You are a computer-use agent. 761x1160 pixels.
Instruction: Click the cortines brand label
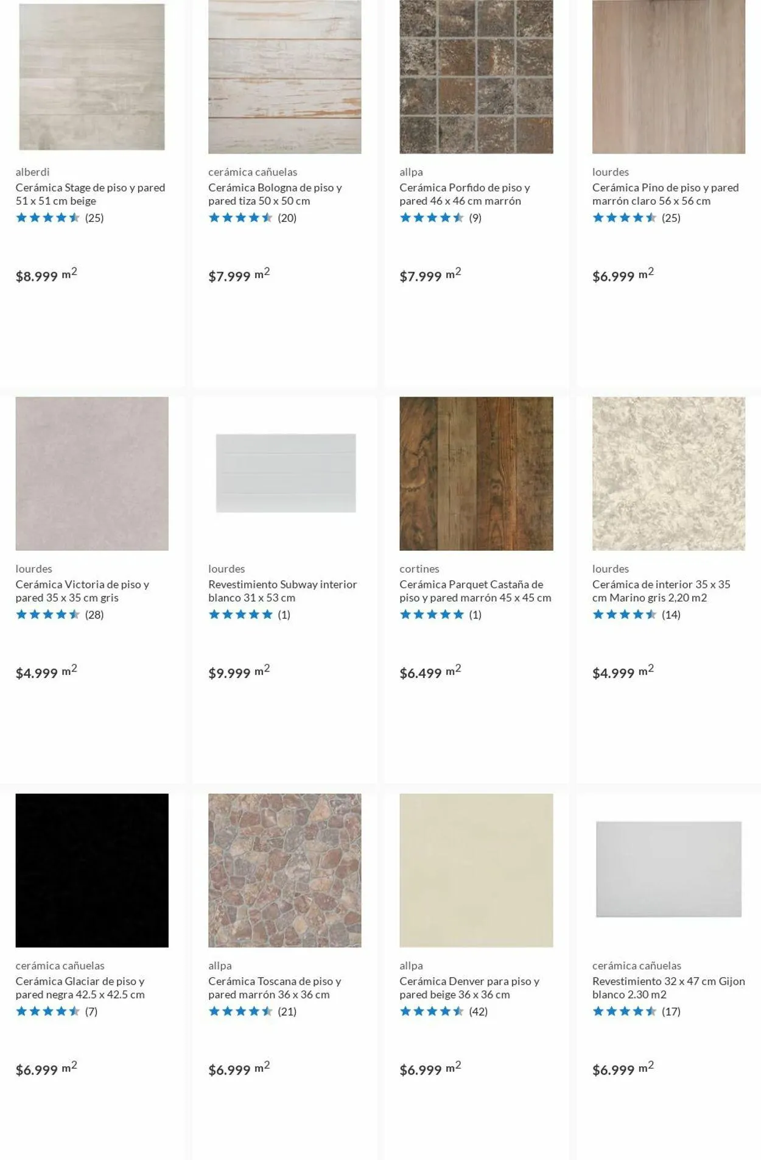click(x=419, y=568)
